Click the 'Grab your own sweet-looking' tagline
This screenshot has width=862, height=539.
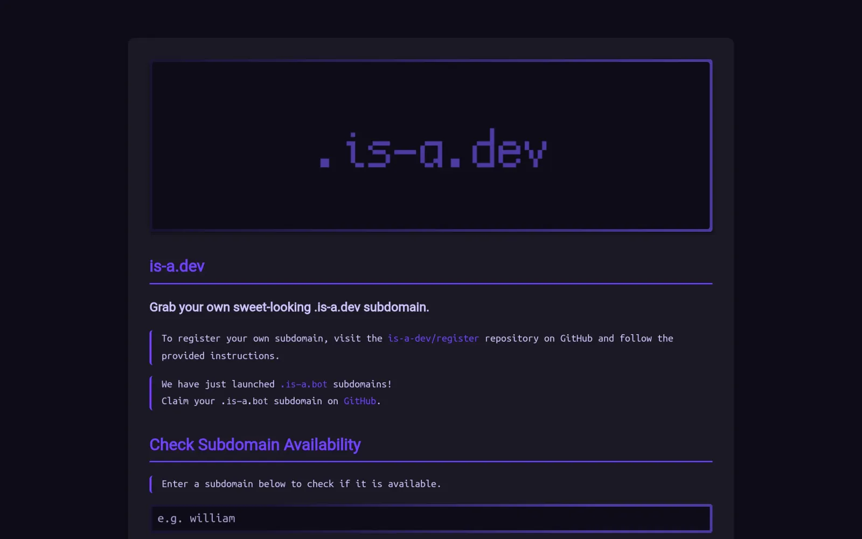coord(289,307)
